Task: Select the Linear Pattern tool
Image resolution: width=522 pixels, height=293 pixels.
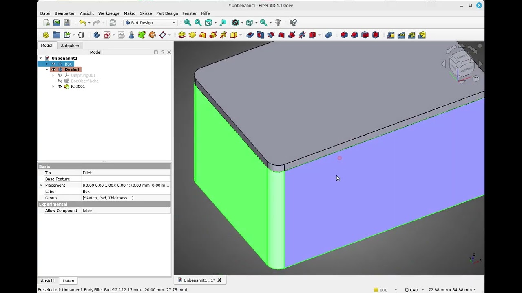Action: [x=401, y=35]
